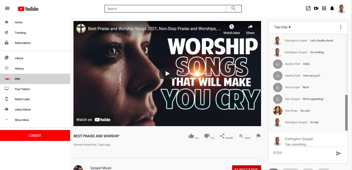Screen dimensions: 352x170
Task: Click the chat scrollbar thumb
Action: tap(346, 113)
